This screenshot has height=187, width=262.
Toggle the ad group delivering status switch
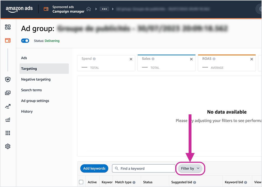tap(25, 41)
